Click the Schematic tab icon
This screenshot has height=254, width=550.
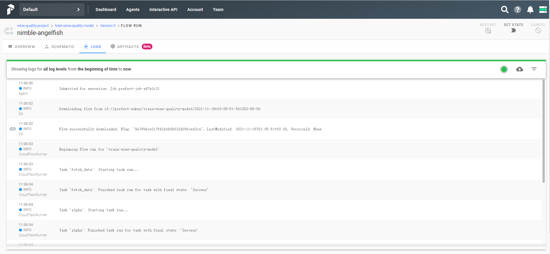tap(47, 47)
